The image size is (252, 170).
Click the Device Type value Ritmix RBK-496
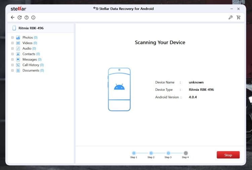tap(201, 90)
